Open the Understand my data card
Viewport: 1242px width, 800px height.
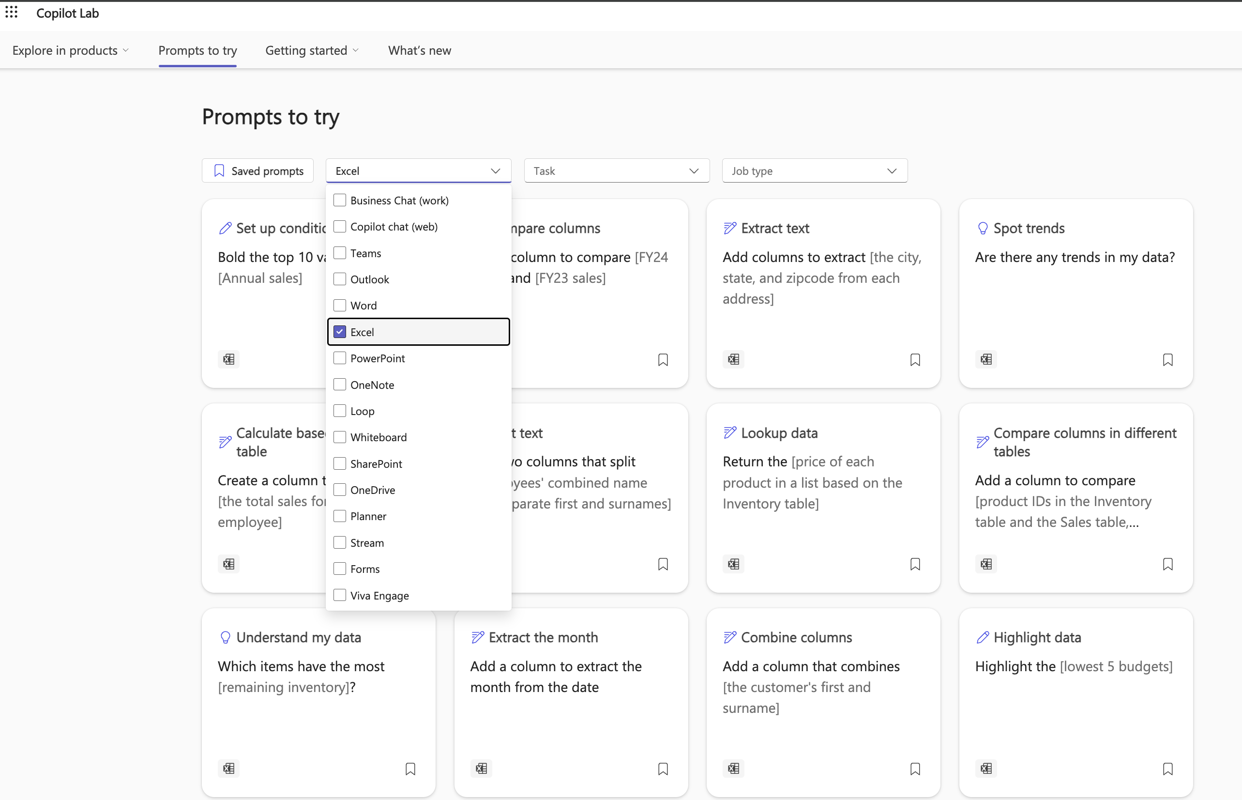(319, 702)
